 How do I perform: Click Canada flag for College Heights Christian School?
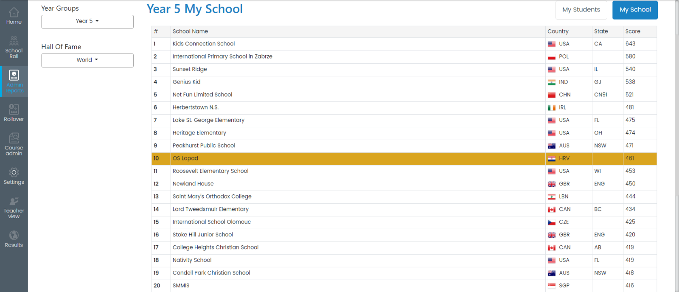pos(552,248)
